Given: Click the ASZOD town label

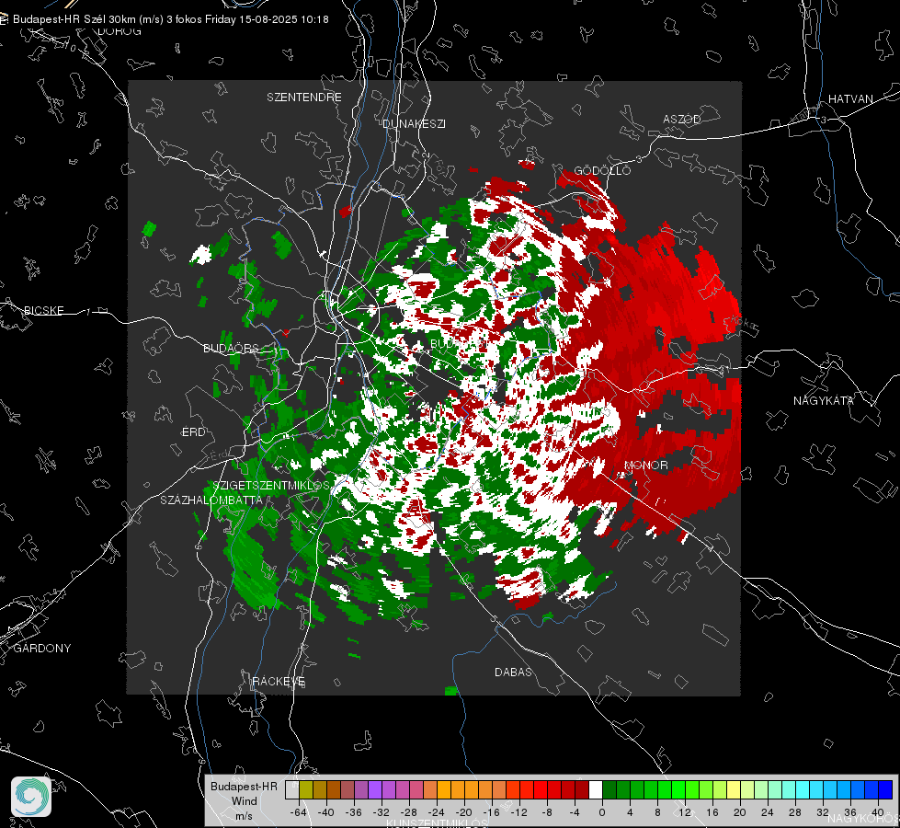Looking at the screenshot, I should (x=682, y=119).
